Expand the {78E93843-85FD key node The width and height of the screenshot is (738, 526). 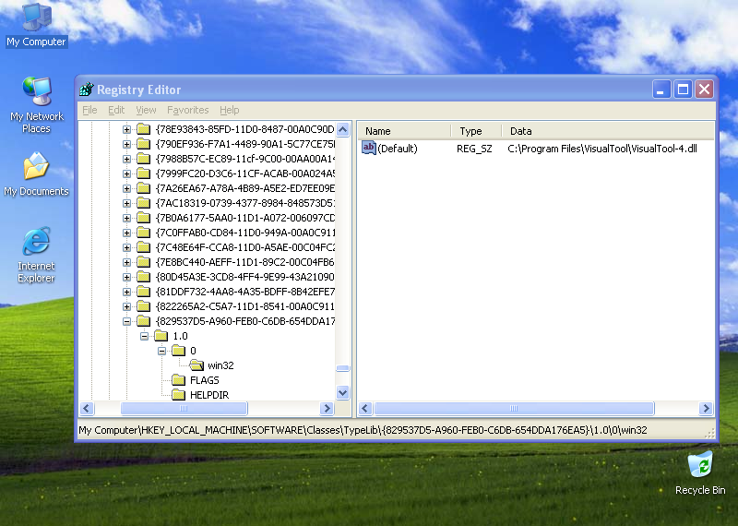(126, 129)
